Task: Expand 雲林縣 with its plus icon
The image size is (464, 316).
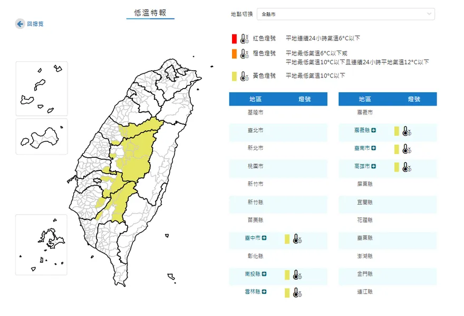Action: 264,292
